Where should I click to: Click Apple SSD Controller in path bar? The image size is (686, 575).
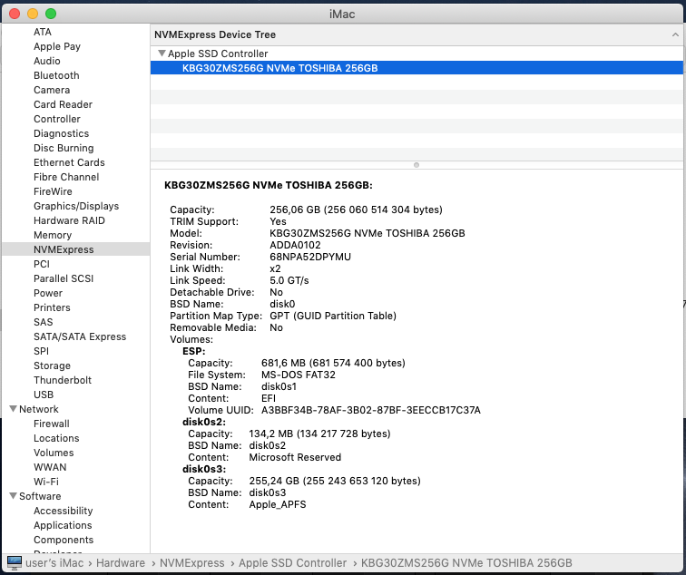tap(292, 563)
